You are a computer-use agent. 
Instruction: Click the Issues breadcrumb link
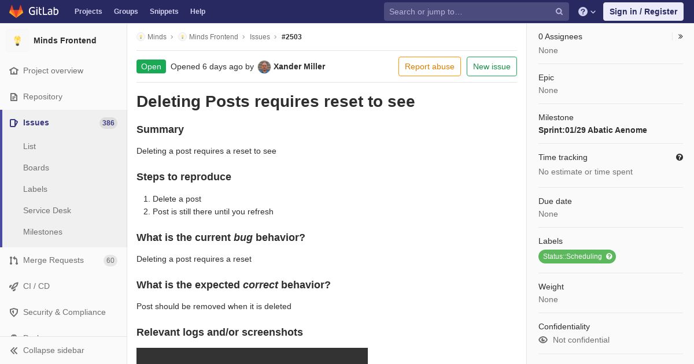coord(260,37)
